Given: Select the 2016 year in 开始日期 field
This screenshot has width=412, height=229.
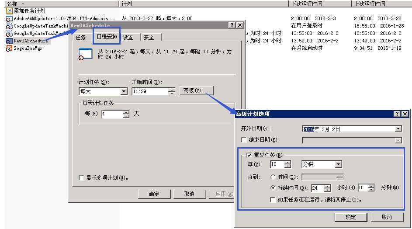Looking at the screenshot, I should click(x=308, y=129).
